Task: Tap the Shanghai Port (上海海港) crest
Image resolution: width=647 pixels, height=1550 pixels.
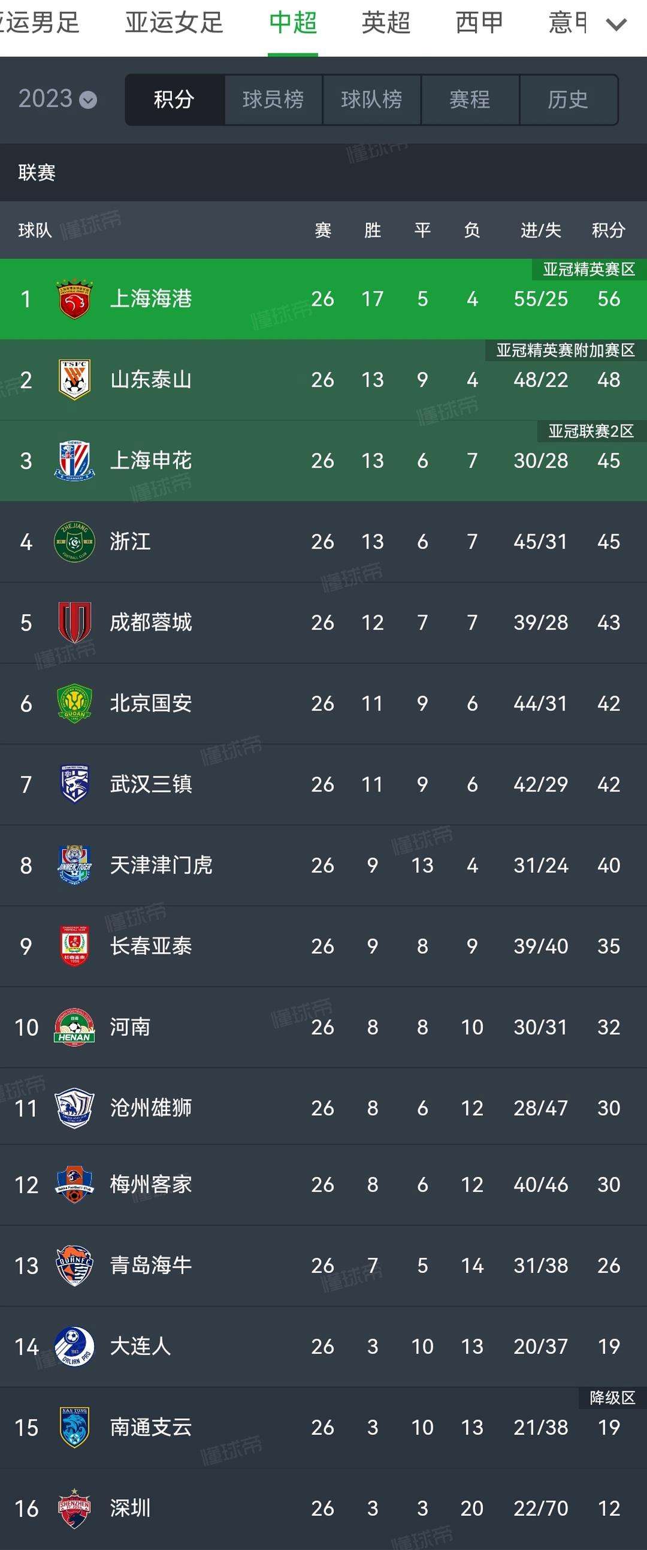Action: 74,299
